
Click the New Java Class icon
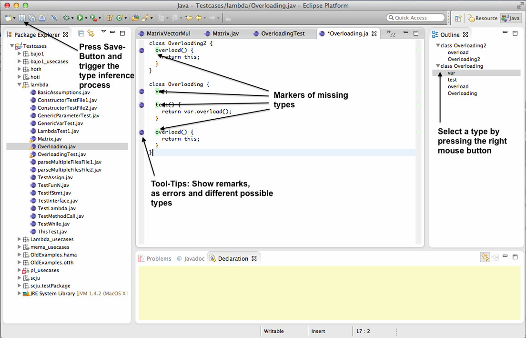coord(120,18)
